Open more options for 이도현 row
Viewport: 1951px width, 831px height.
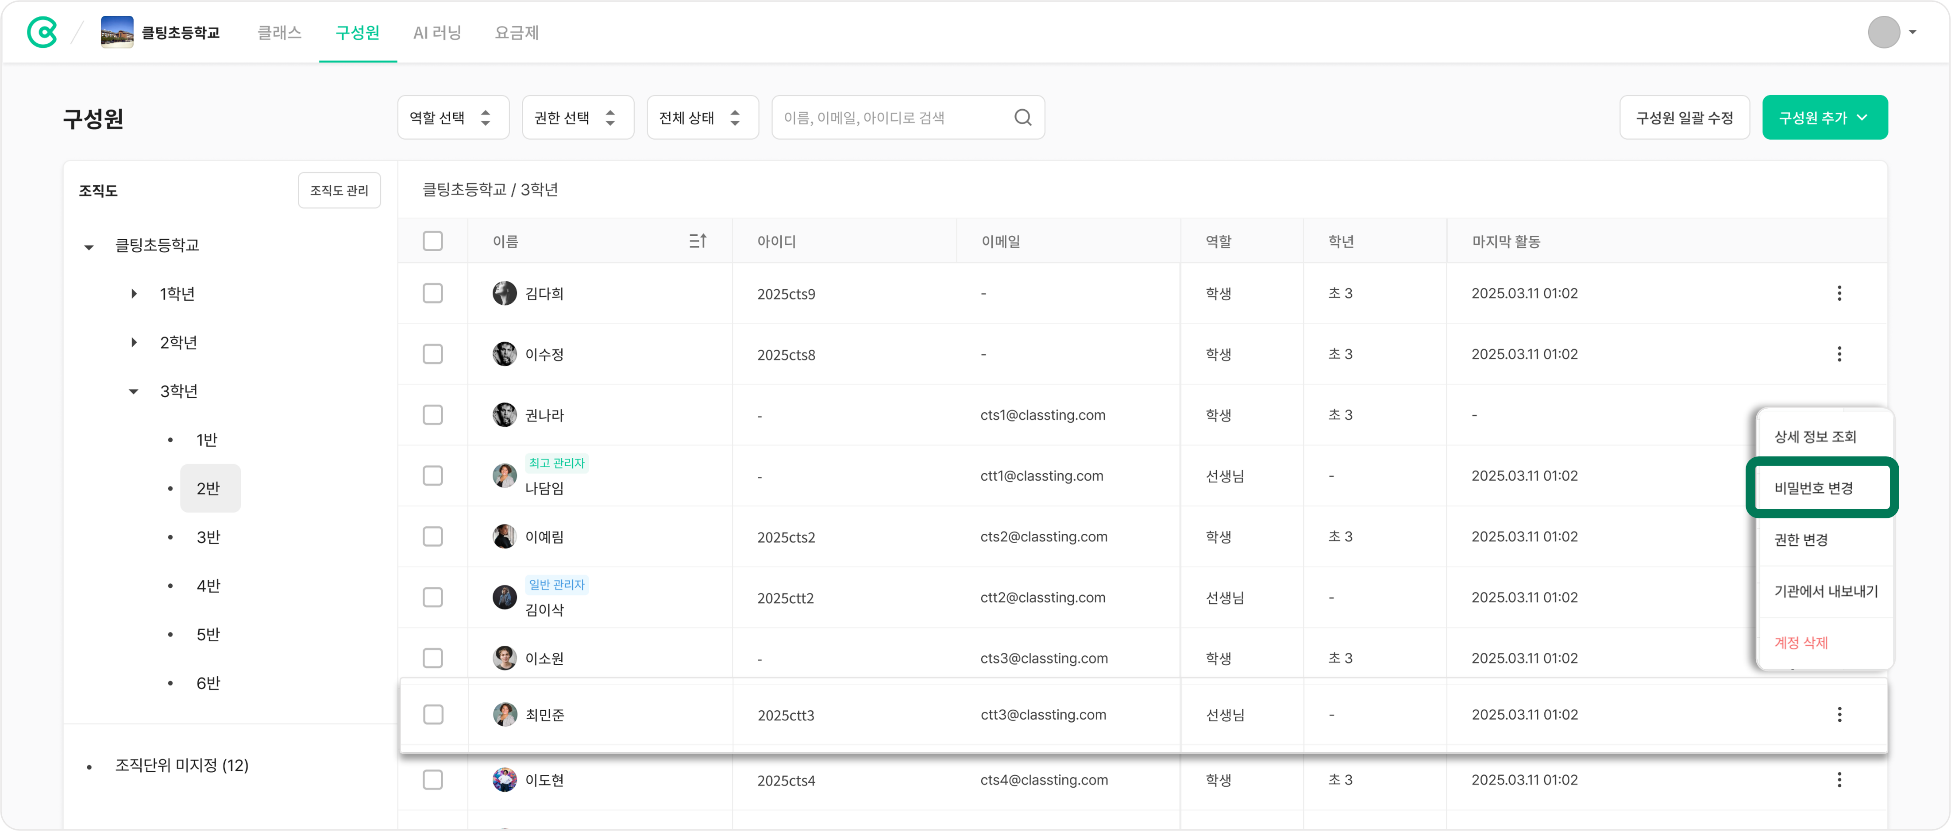[1839, 780]
